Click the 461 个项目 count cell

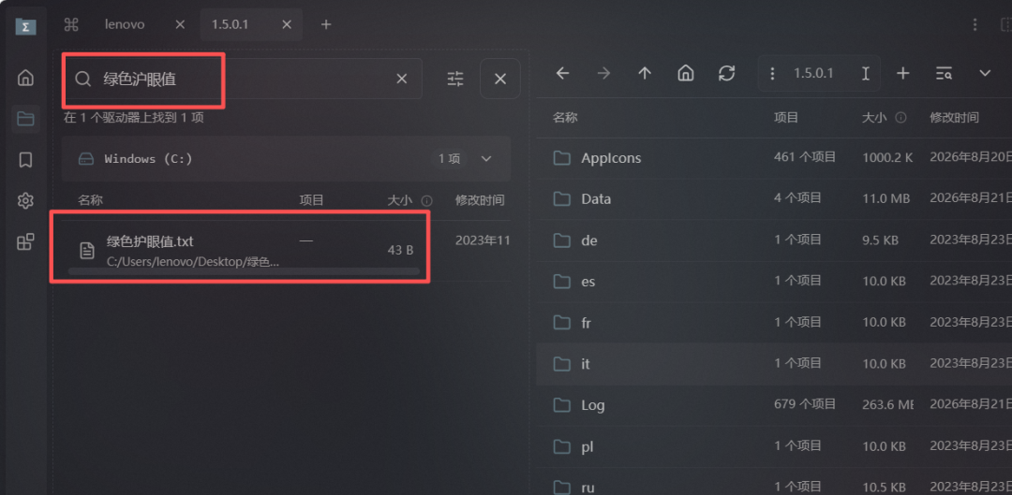[x=805, y=156]
